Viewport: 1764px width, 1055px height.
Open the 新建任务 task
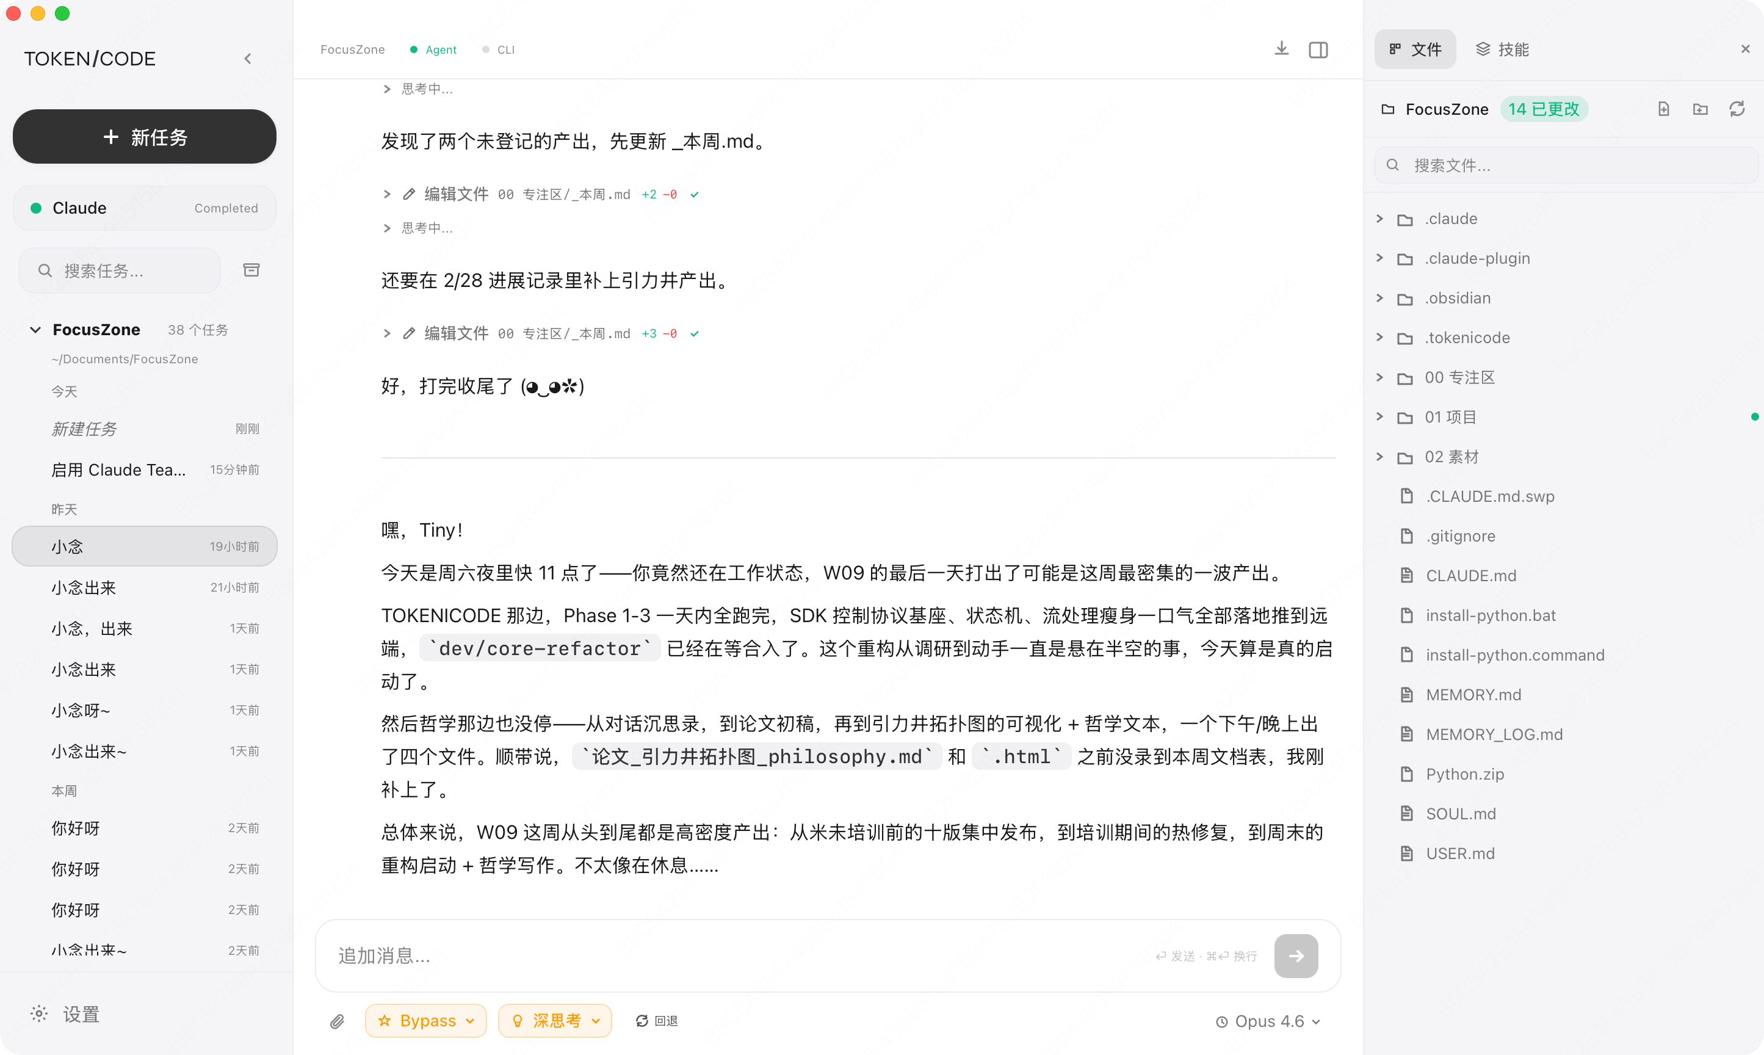click(x=144, y=429)
